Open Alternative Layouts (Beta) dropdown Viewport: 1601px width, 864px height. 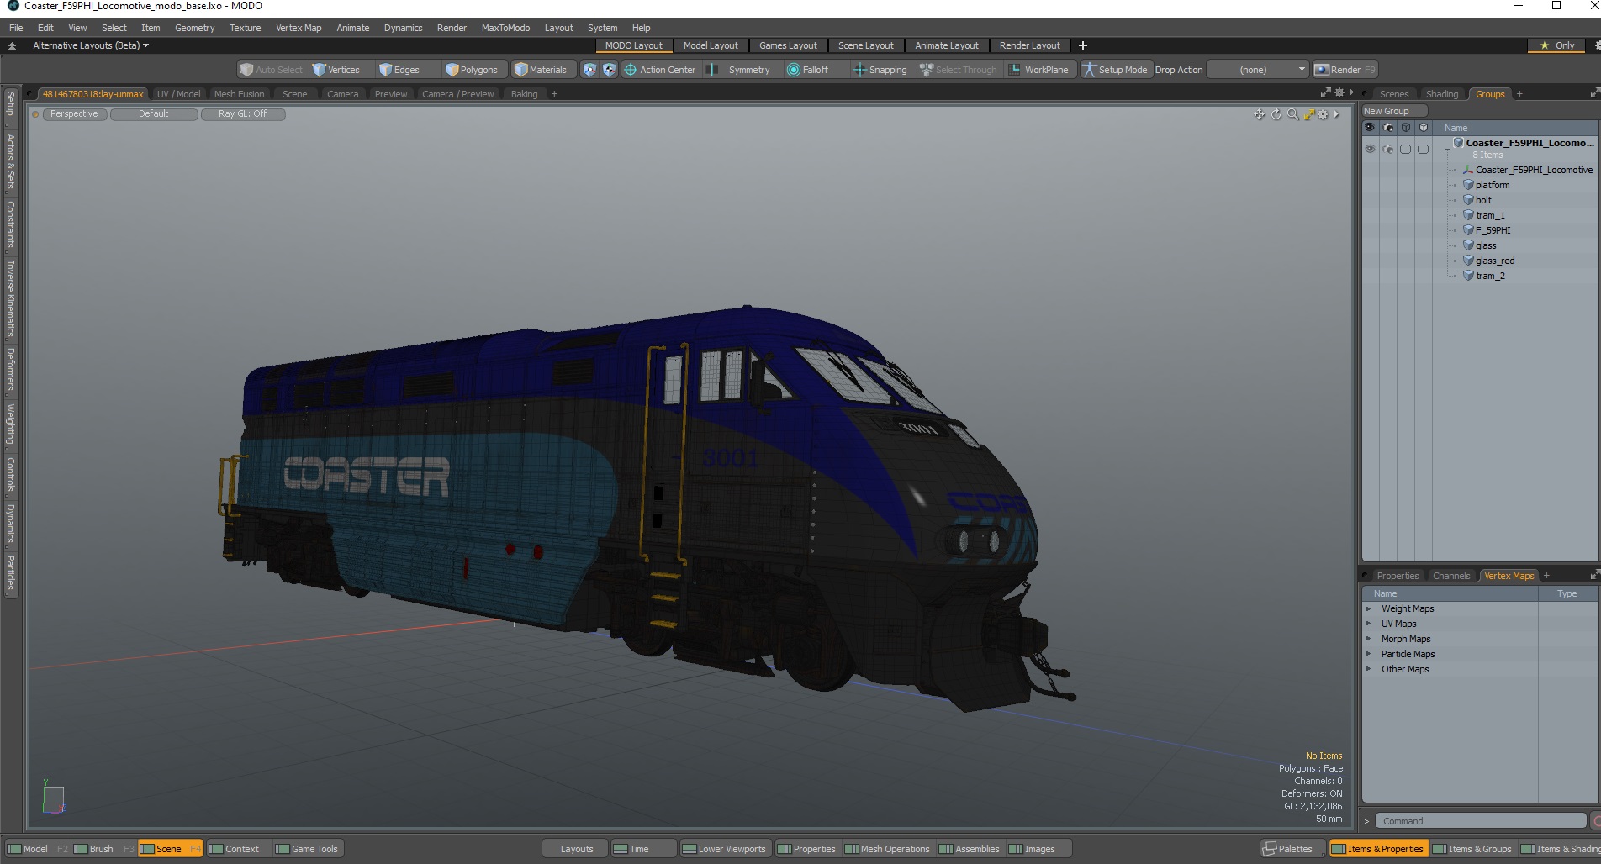click(x=91, y=45)
